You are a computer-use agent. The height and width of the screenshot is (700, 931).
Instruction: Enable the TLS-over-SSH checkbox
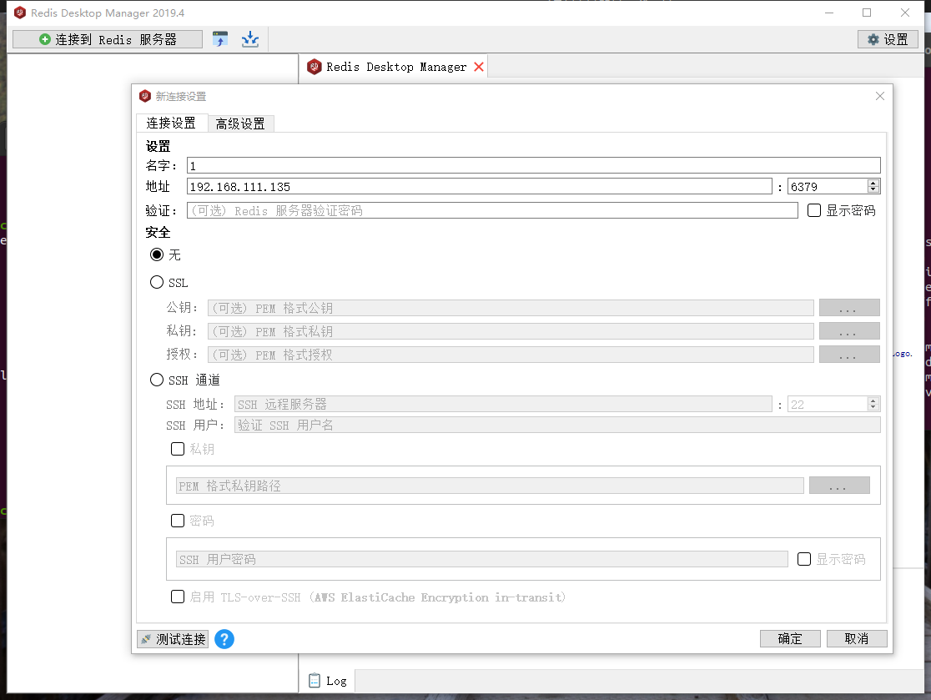[178, 596]
